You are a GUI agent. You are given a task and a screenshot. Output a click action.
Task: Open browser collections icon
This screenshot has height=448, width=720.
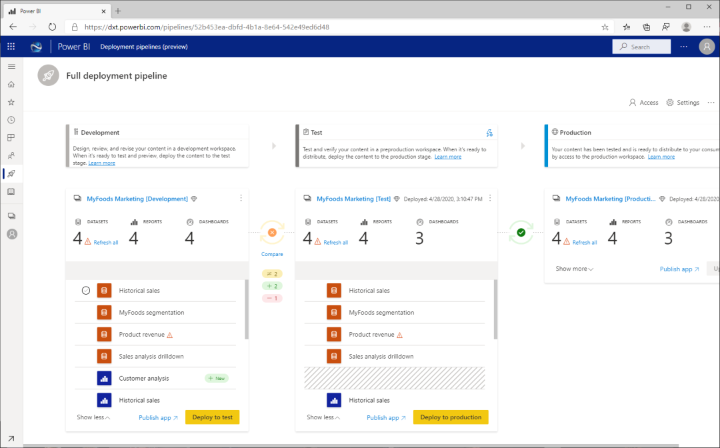pos(647,27)
